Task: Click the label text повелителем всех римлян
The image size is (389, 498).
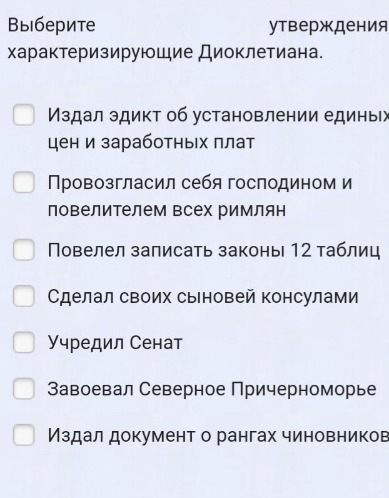Action: 167,210
